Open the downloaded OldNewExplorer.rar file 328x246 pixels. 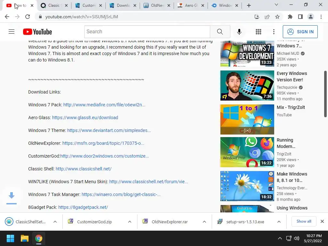(x=170, y=222)
